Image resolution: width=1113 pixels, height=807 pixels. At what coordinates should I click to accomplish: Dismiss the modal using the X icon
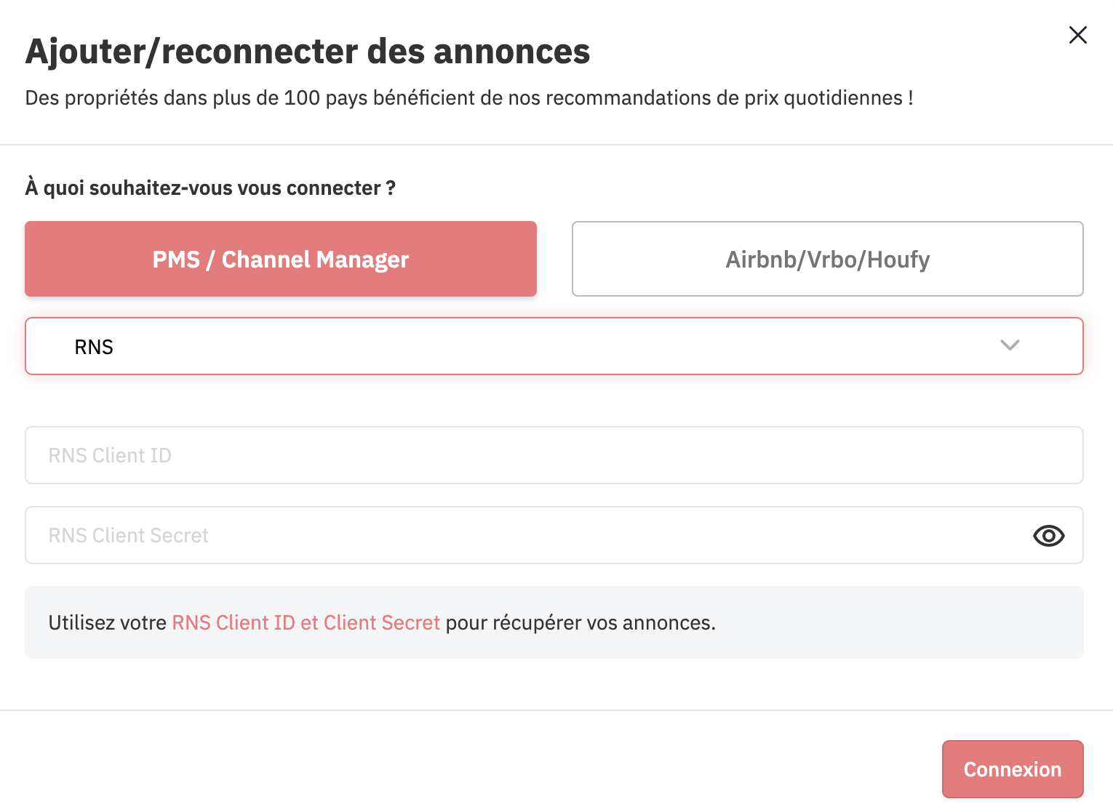tap(1077, 35)
